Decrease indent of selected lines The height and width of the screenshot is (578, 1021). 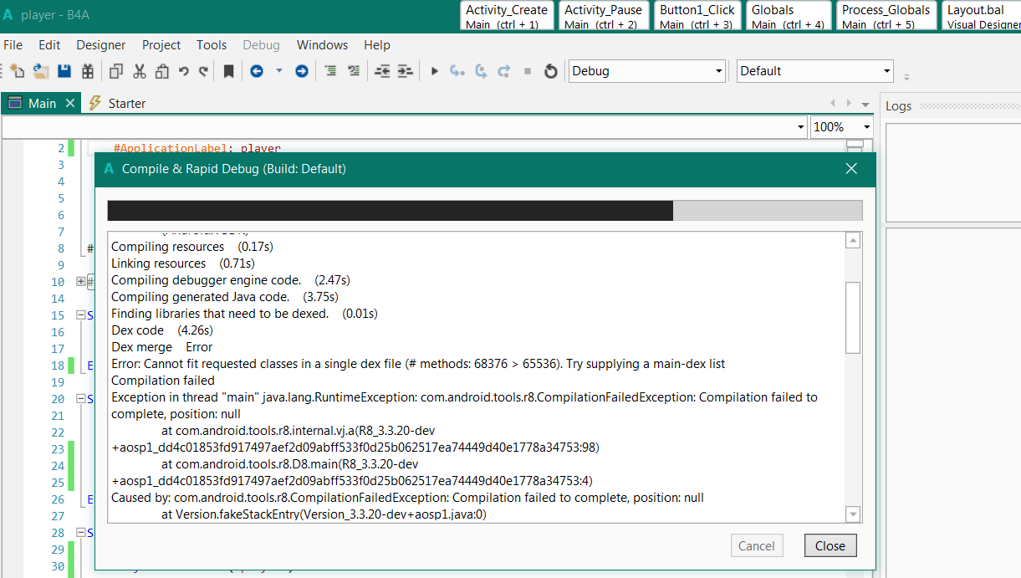click(382, 71)
